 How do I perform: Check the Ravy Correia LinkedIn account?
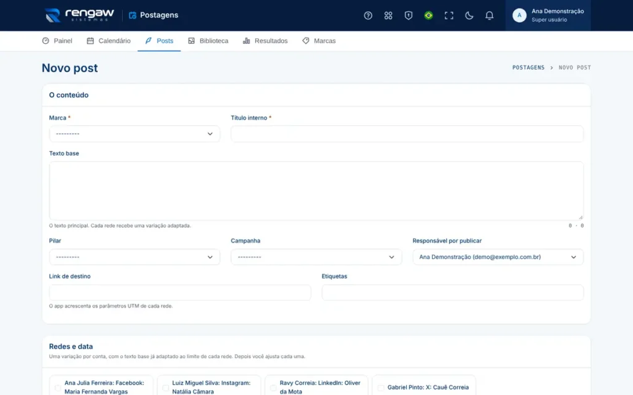pyautogui.click(x=273, y=388)
